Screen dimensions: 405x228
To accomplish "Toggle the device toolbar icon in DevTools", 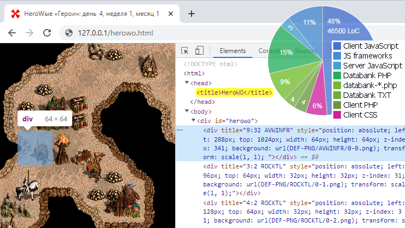I will tap(199, 50).
